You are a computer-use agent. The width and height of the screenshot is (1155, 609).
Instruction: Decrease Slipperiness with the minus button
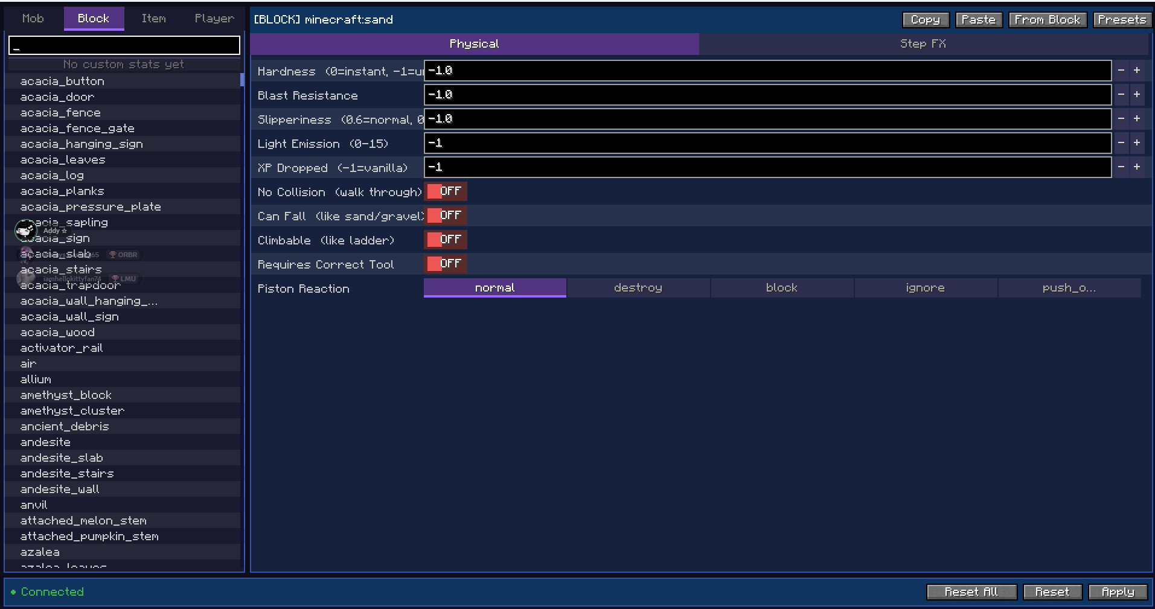click(1121, 119)
